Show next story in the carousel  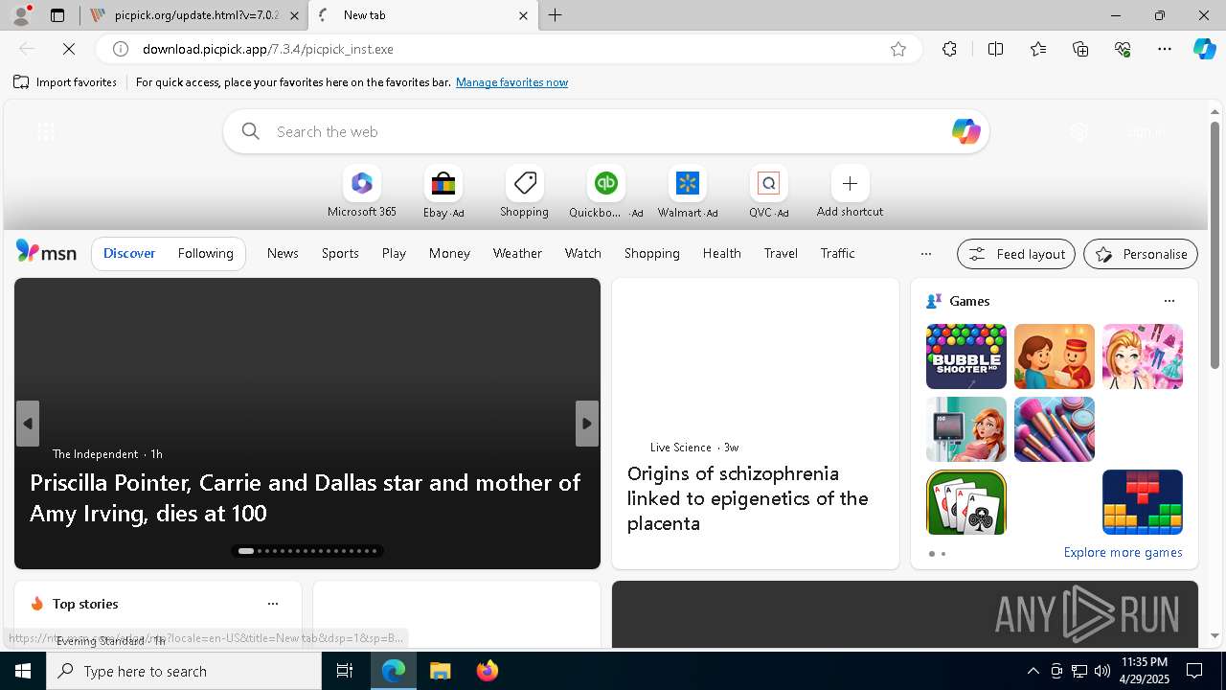pos(587,424)
